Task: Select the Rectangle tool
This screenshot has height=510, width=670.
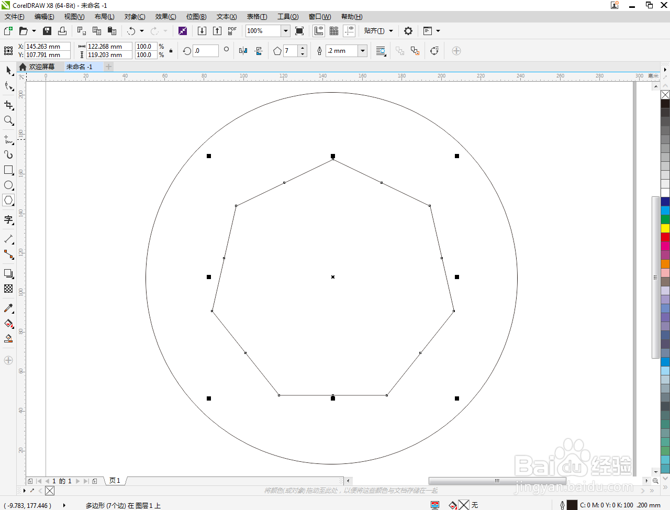Action: click(8, 170)
